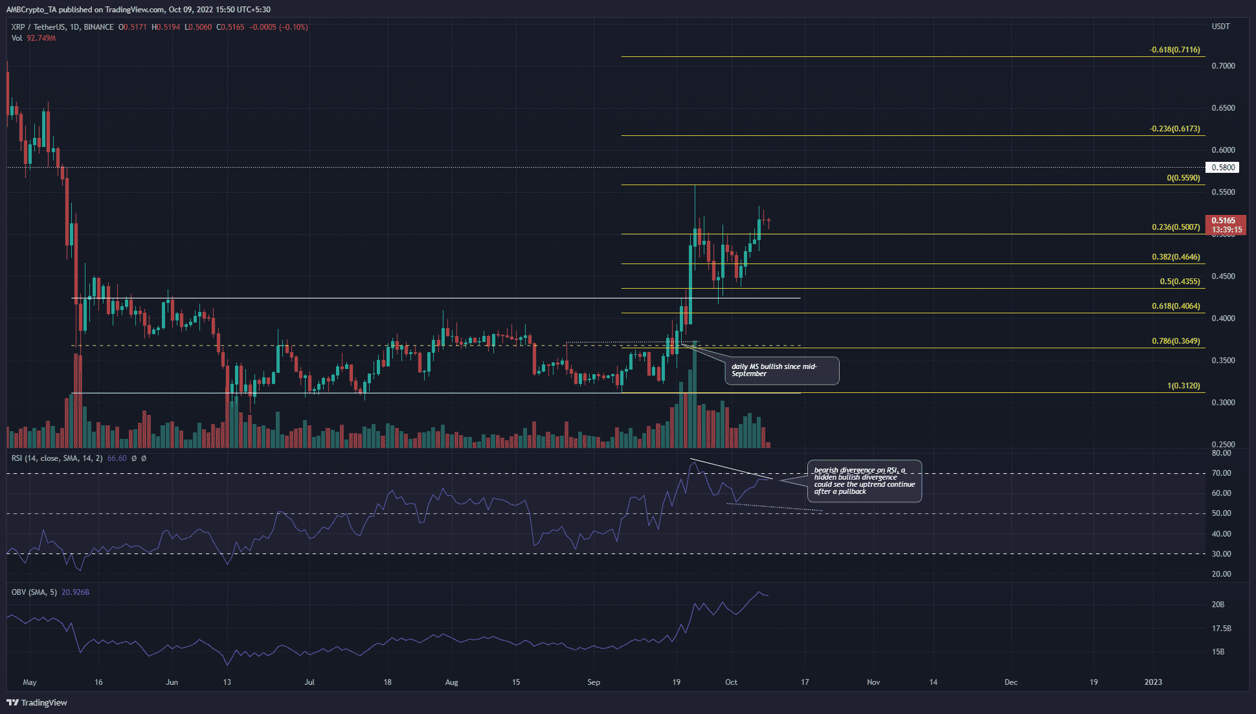Select the 0.382(0.4646) Fibonacci label
This screenshot has width=1256, height=714.
pyautogui.click(x=1176, y=256)
